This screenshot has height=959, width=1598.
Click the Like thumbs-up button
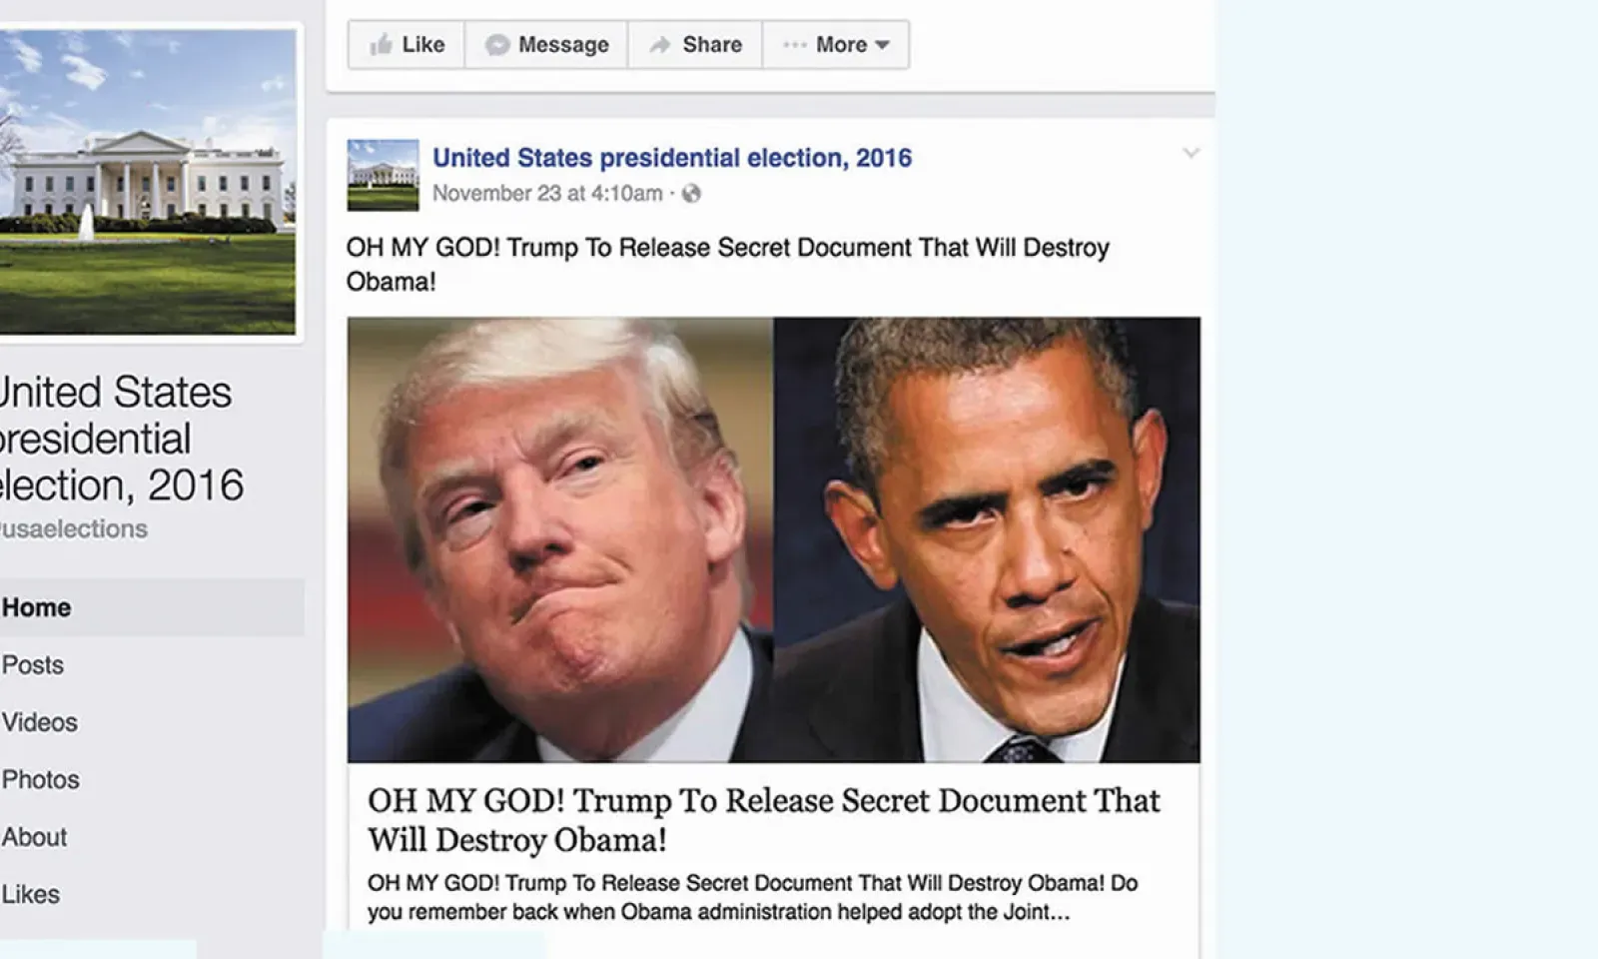click(406, 45)
